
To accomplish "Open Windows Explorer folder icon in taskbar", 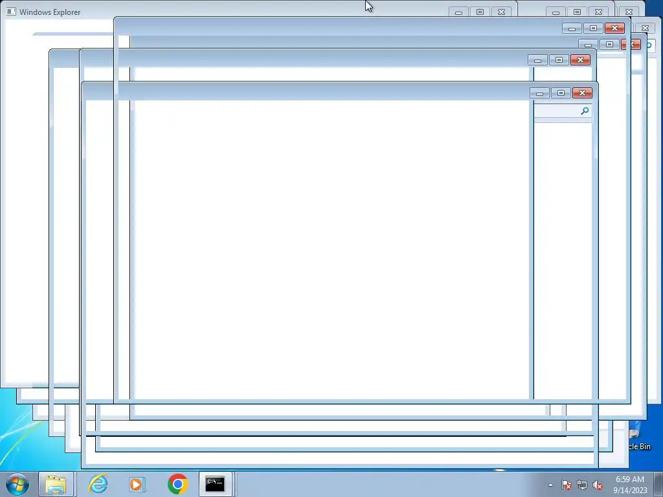I will (x=56, y=484).
